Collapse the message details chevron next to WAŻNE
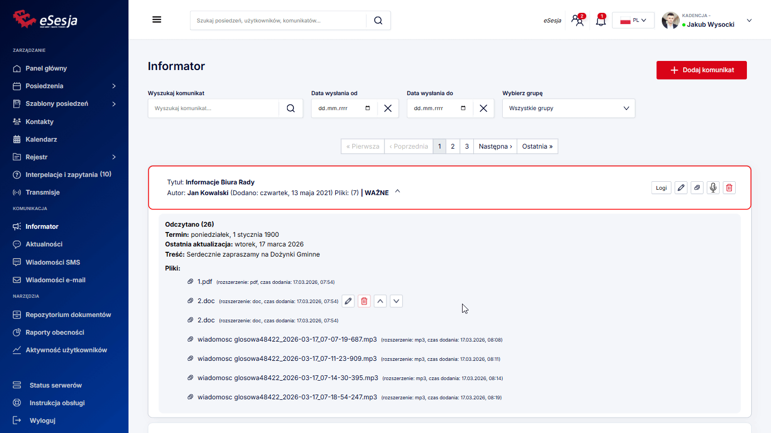The height and width of the screenshot is (433, 771). (397, 192)
